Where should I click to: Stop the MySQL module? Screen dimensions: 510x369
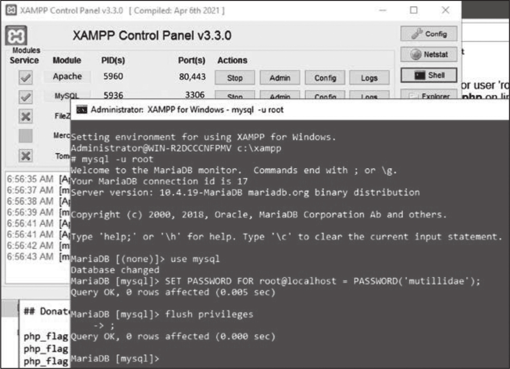(235, 95)
